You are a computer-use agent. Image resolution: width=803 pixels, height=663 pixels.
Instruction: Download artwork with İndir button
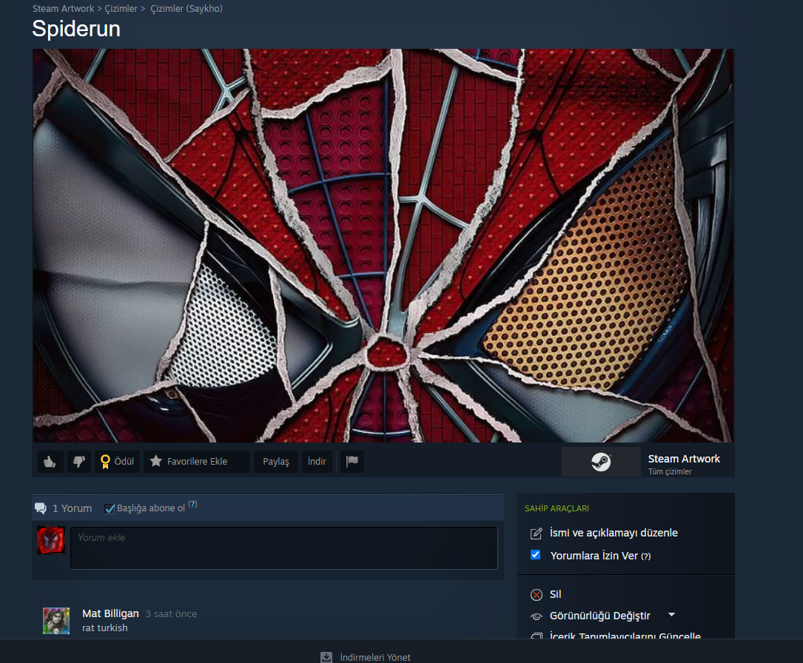coord(317,461)
